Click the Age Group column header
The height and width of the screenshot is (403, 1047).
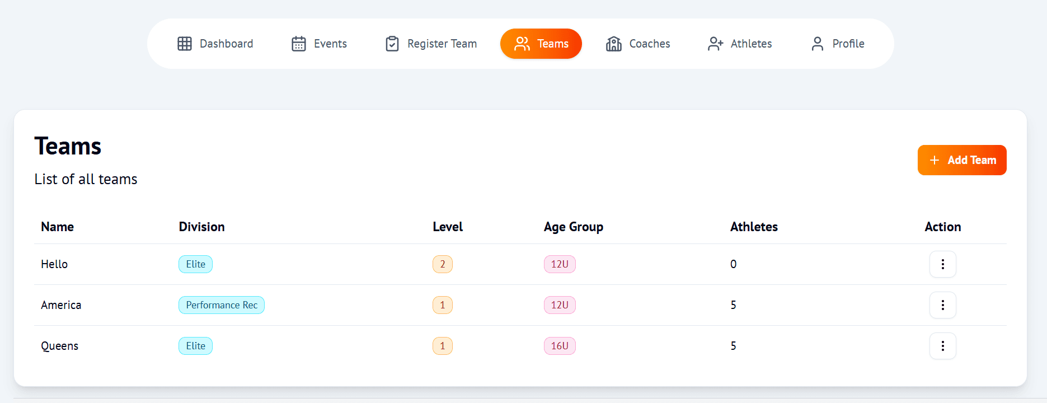click(574, 227)
